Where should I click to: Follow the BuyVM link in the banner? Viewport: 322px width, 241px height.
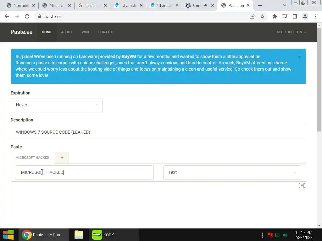(129, 56)
